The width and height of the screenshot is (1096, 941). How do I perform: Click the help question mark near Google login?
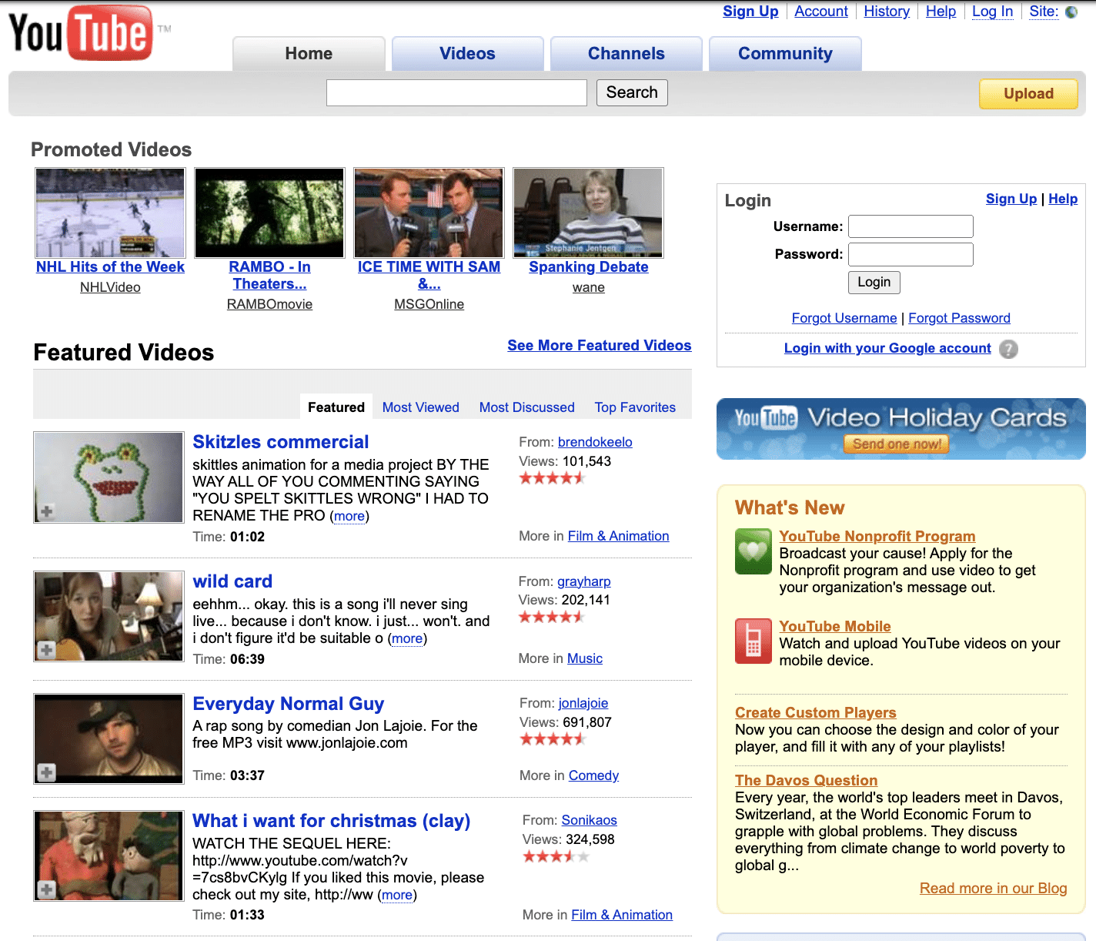pyautogui.click(x=1008, y=349)
